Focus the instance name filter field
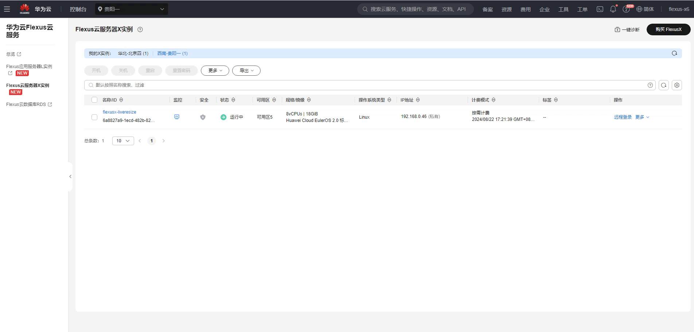This screenshot has height=332, width=694. [370, 85]
